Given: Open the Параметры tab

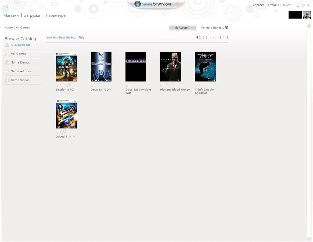Looking at the screenshot, I should point(56,15).
